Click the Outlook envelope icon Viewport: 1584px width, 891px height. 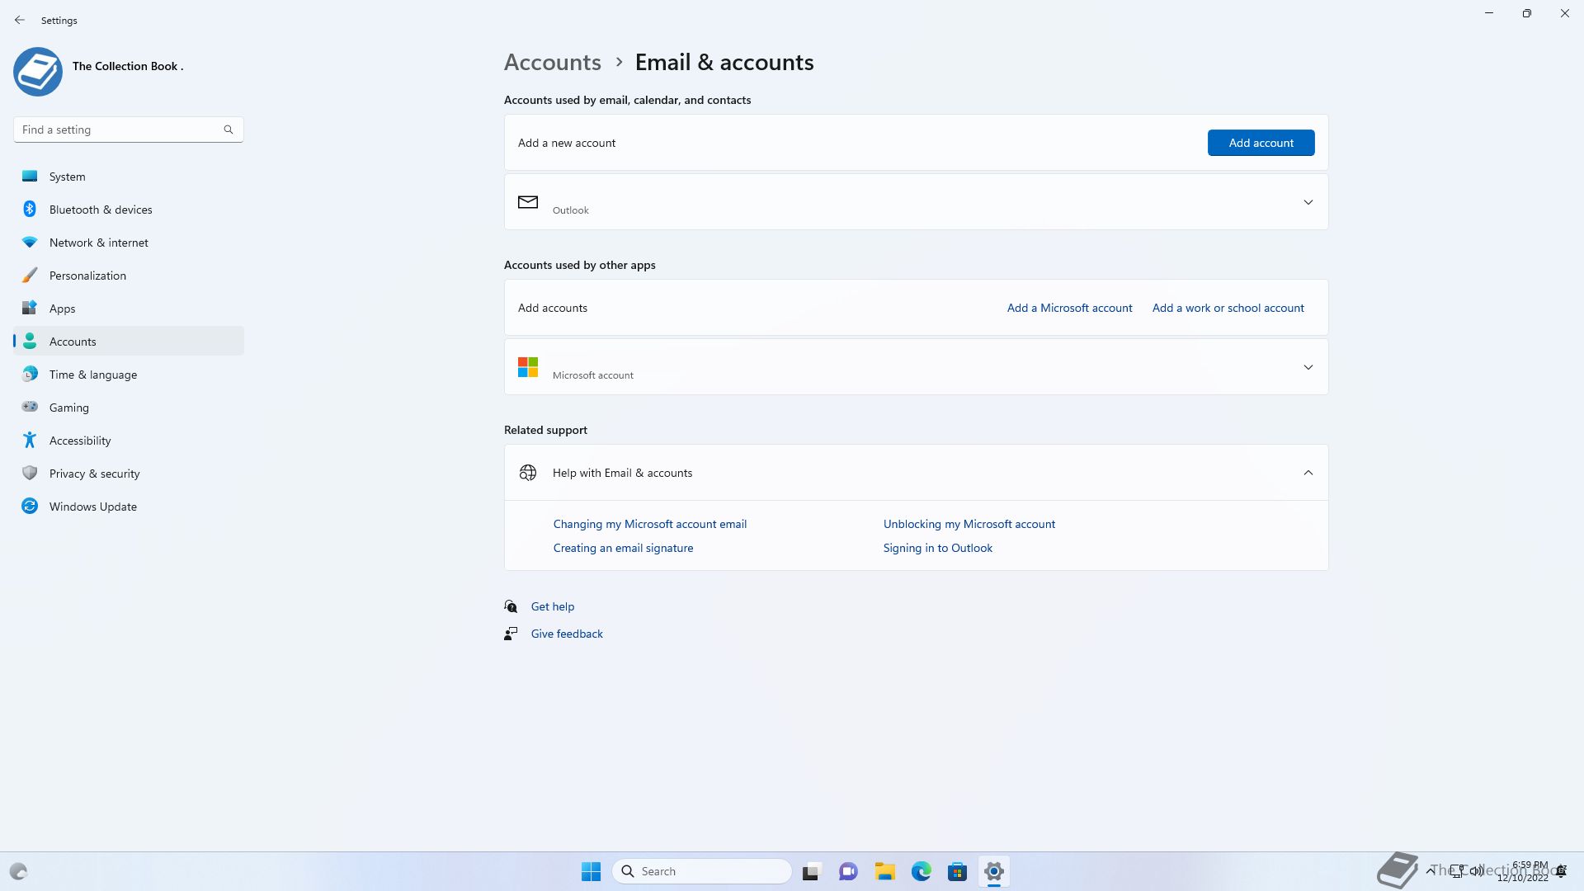coord(528,202)
